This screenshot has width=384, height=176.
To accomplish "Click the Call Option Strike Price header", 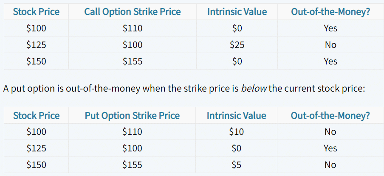I will [x=133, y=12].
